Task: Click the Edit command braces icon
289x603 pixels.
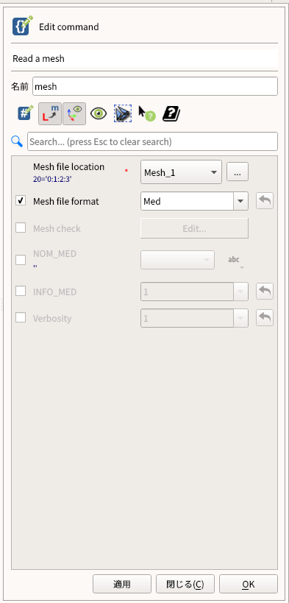Action: [x=23, y=27]
